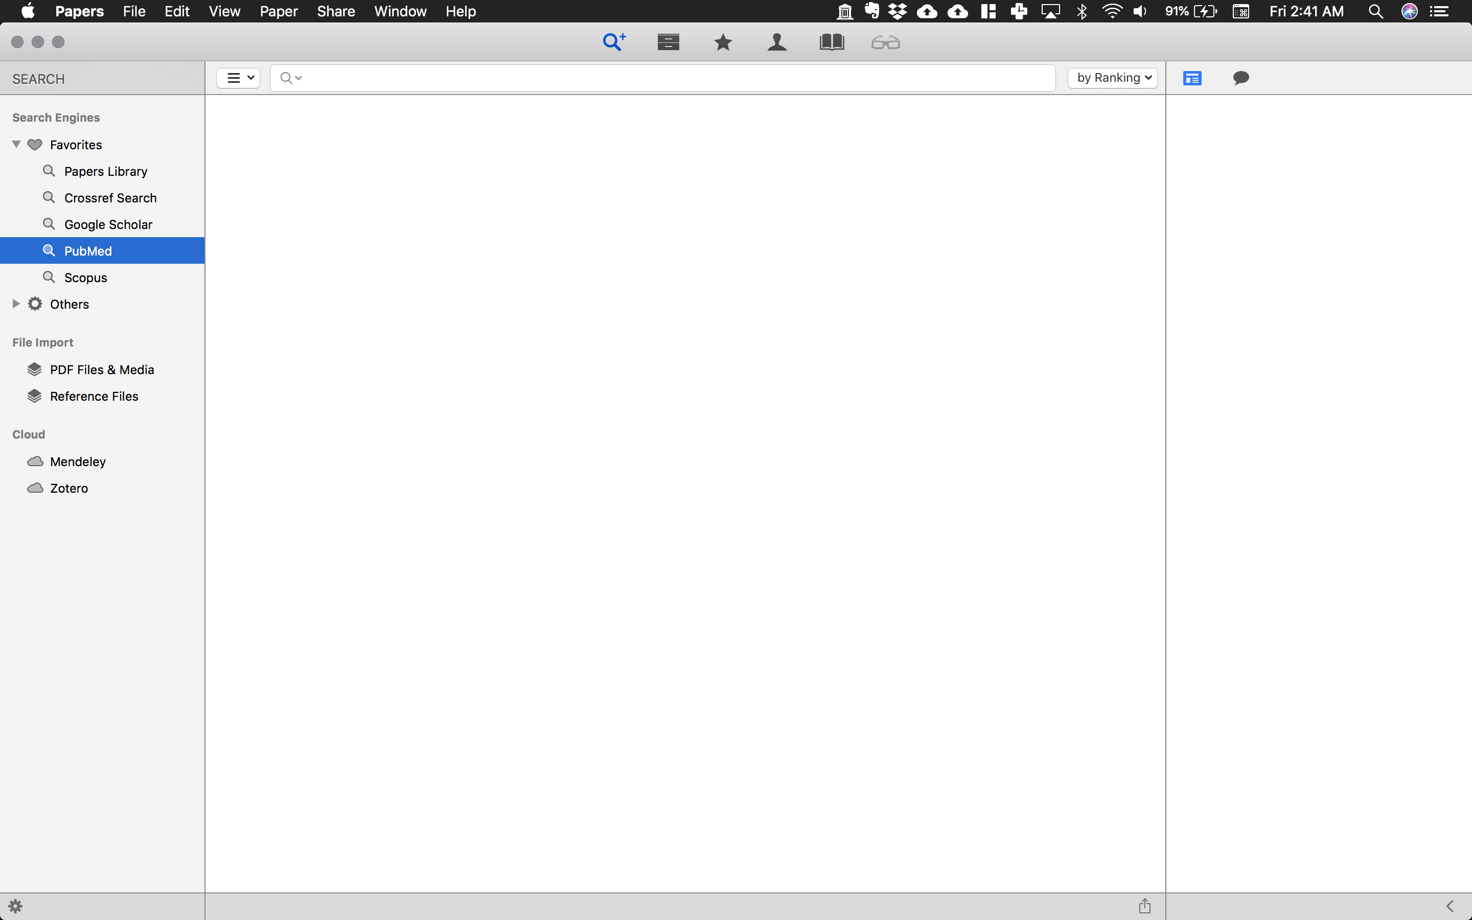The height and width of the screenshot is (920, 1472).
Task: Click into the search query field
Action: point(662,78)
